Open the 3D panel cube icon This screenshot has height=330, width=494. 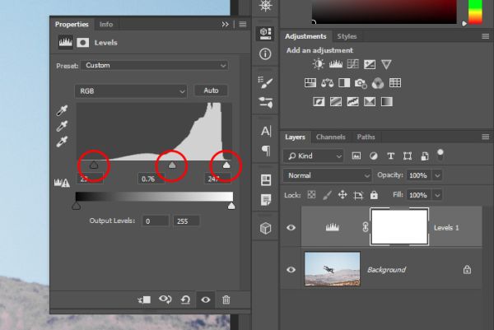click(266, 228)
